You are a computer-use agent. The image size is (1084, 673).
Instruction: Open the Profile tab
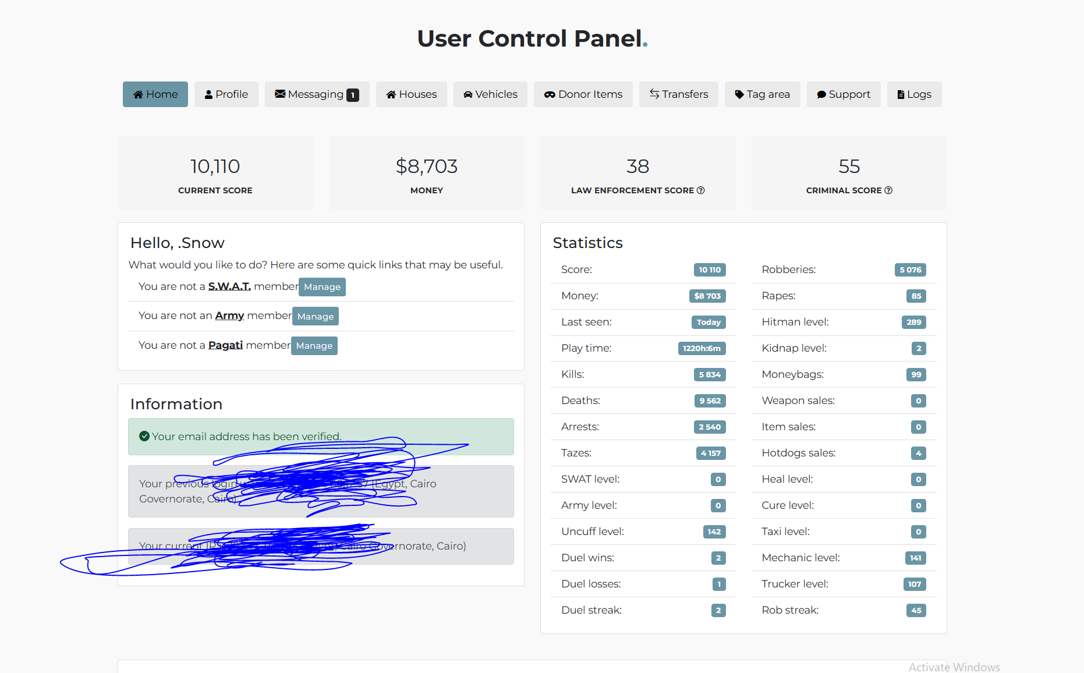point(226,94)
